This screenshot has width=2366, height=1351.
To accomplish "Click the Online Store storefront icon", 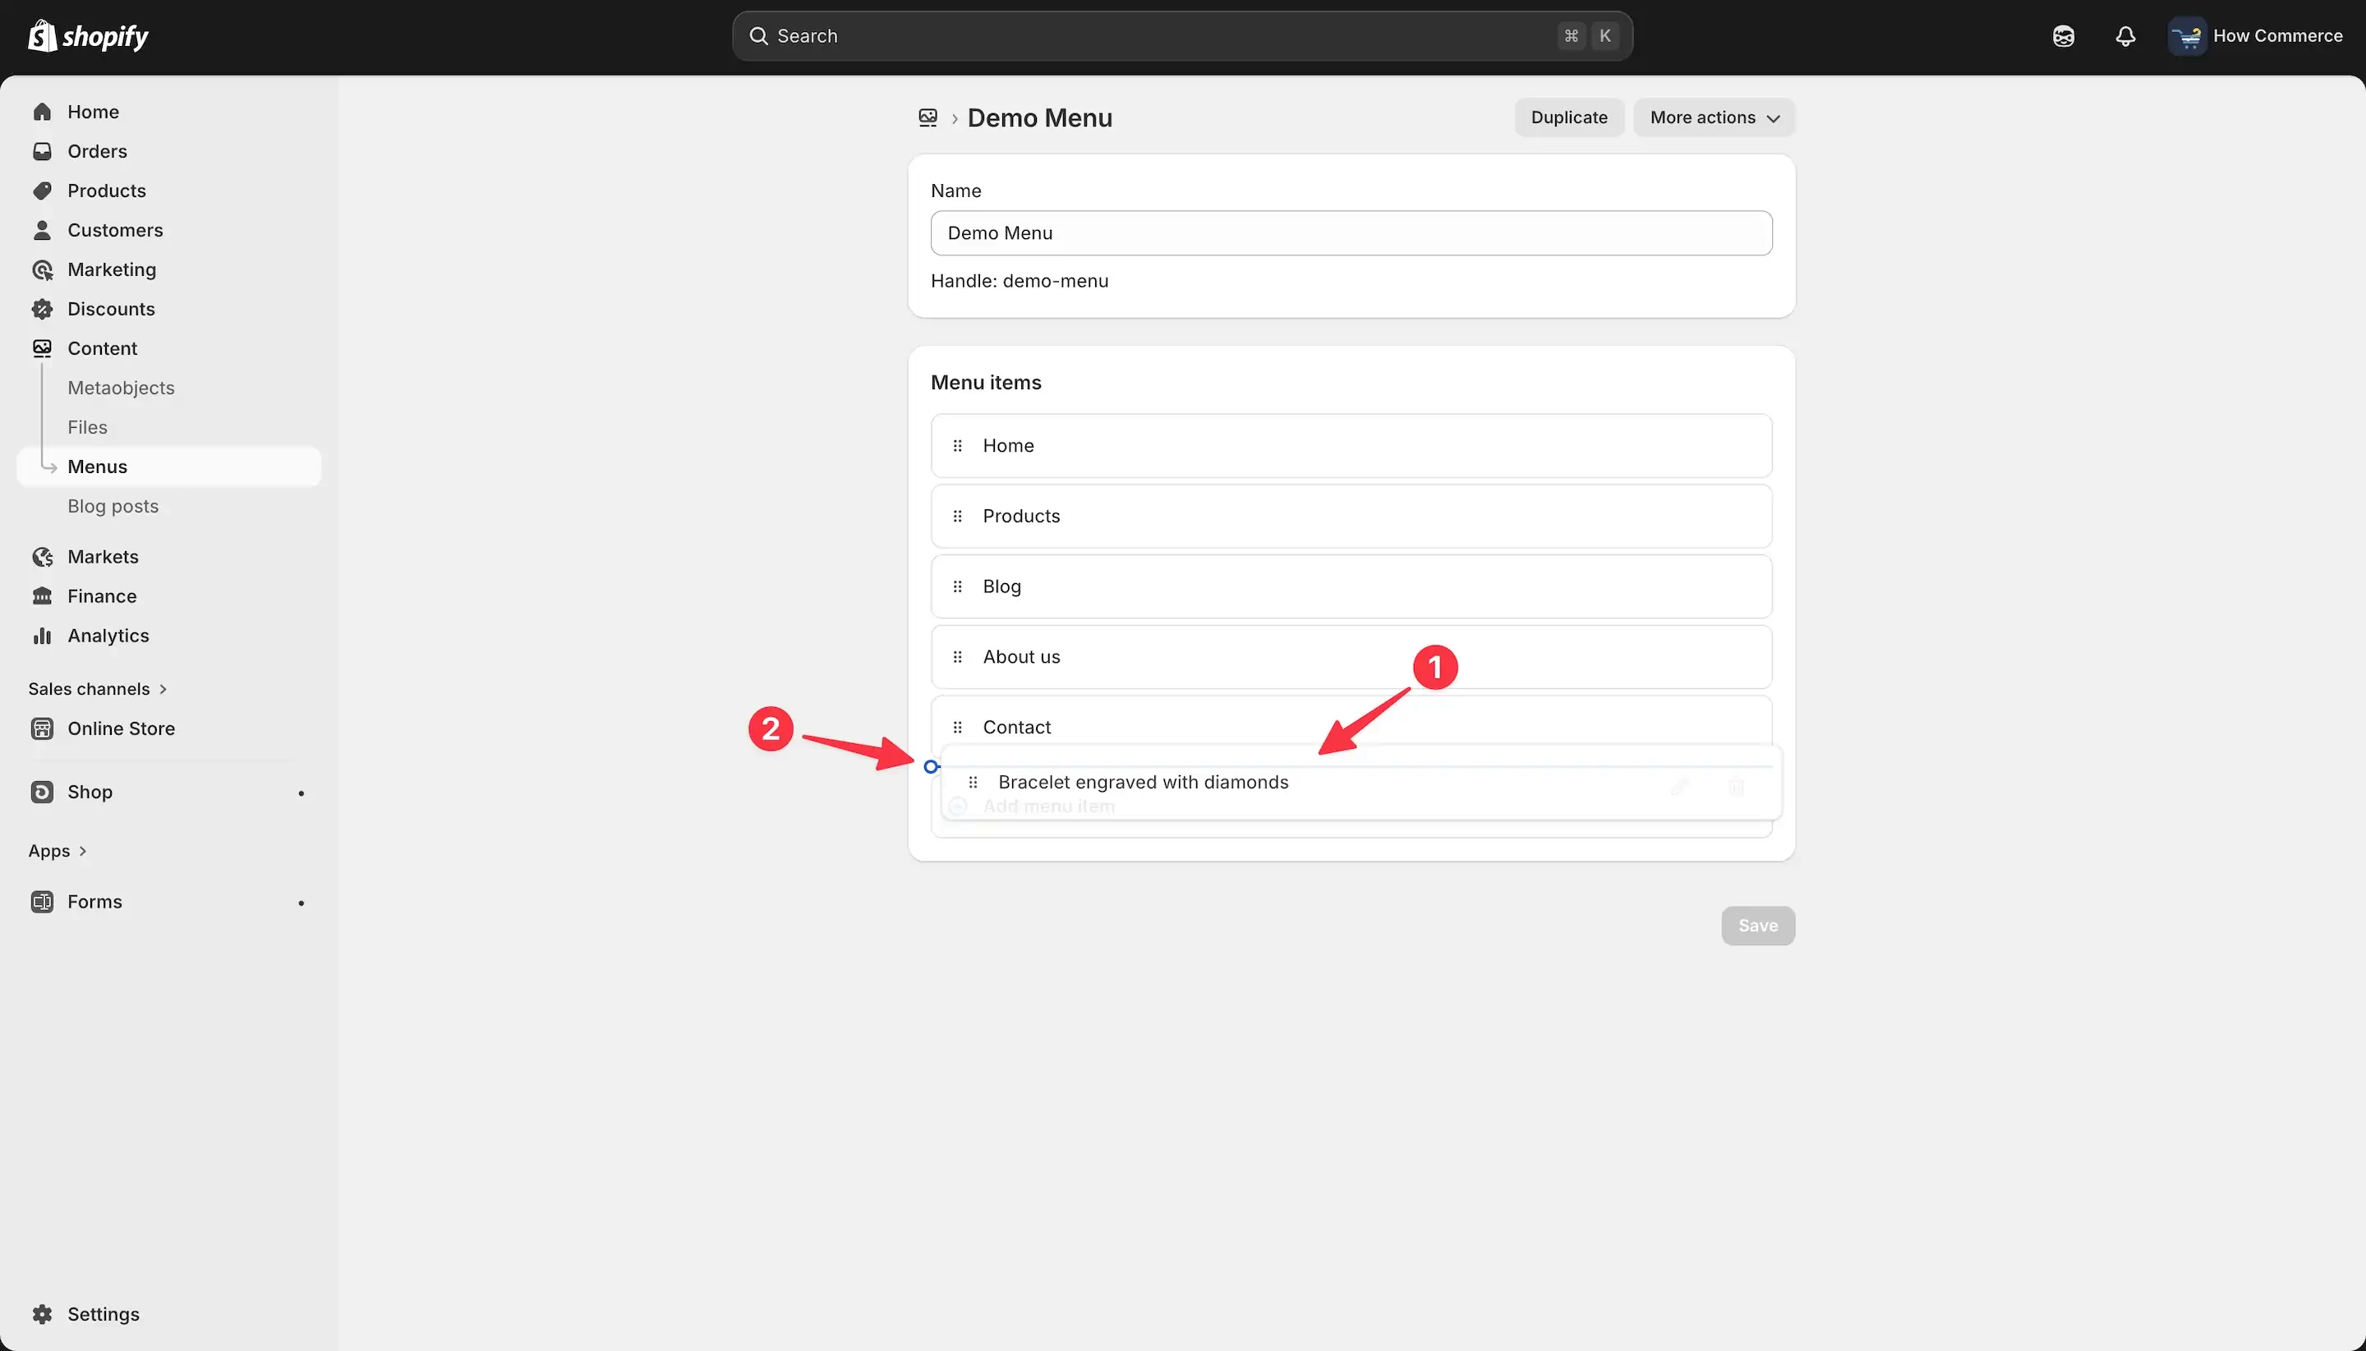I will 42,728.
